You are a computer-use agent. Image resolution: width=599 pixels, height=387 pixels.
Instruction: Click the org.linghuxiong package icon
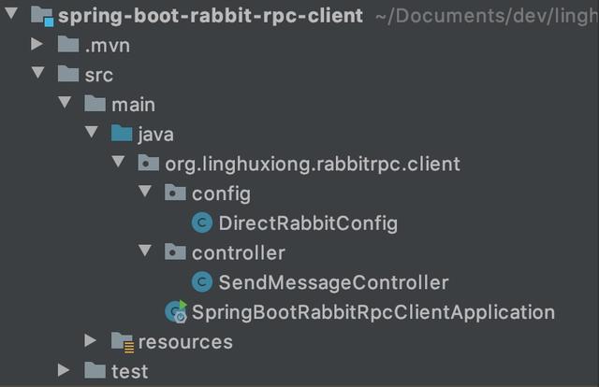click(x=149, y=163)
